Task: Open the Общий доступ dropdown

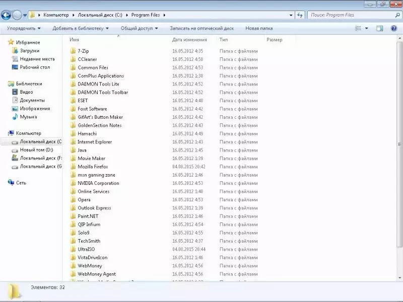Action: [x=140, y=28]
